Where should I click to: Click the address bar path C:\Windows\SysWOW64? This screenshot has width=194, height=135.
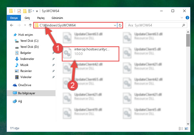[58, 25]
